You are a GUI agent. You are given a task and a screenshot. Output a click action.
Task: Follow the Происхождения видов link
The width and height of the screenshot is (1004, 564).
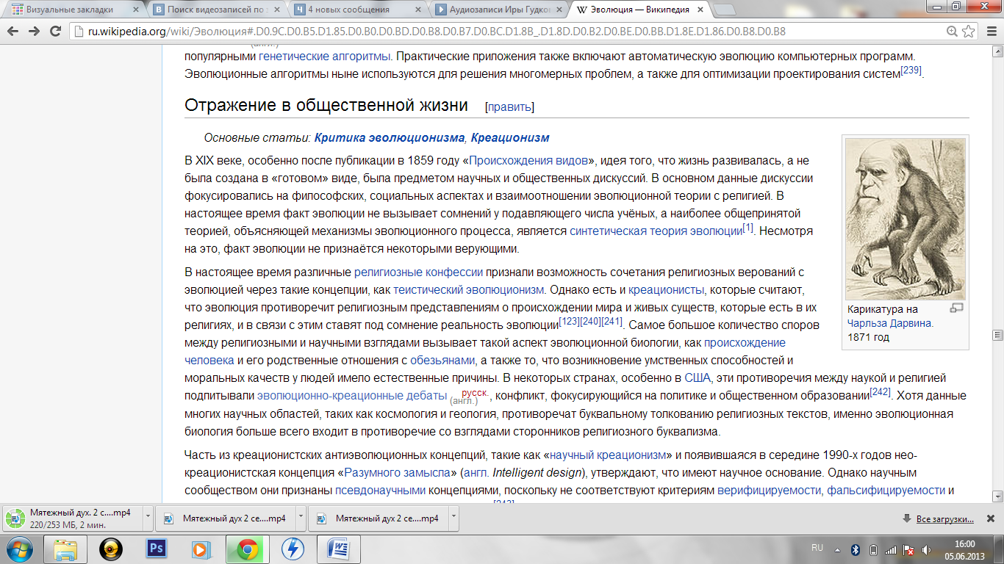[528, 160]
